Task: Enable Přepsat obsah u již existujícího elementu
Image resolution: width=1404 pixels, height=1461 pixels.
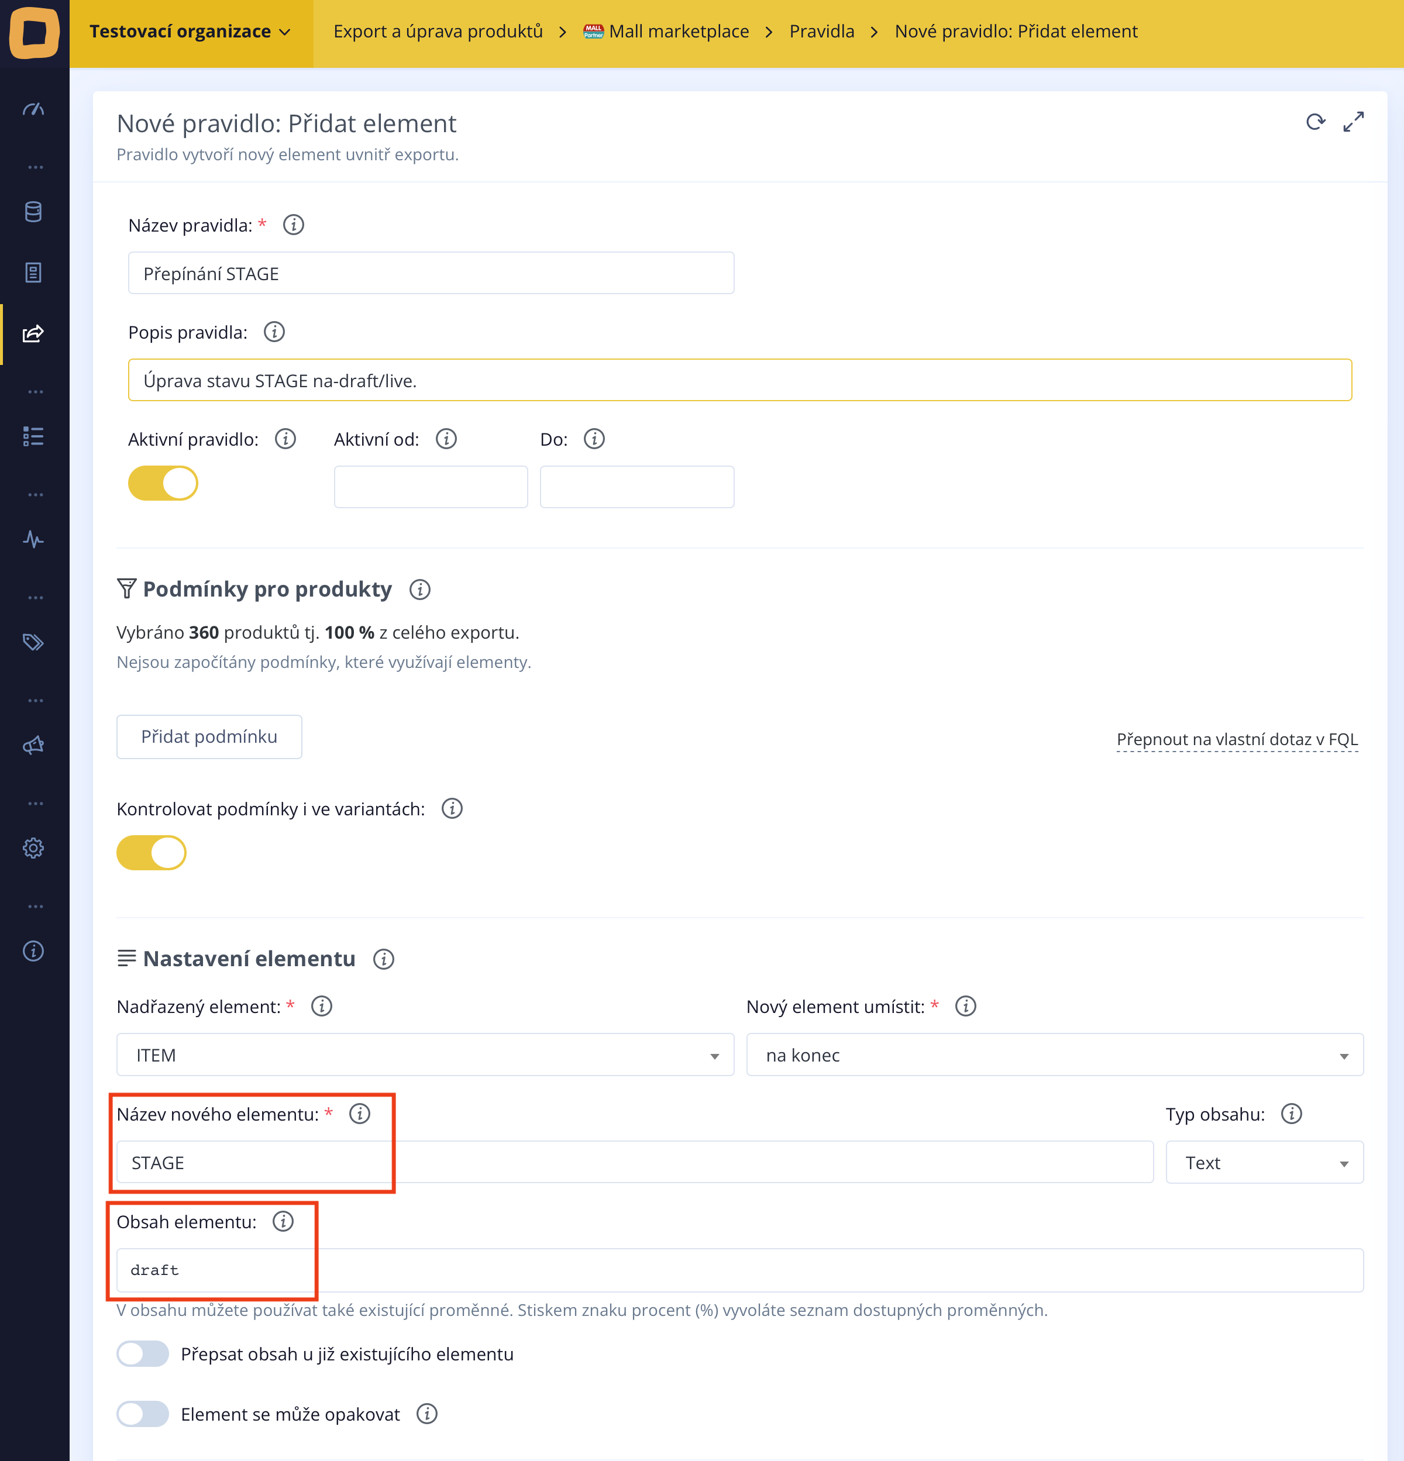Action: coord(143,1353)
